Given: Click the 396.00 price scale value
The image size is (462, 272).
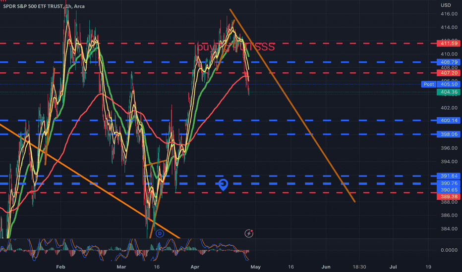Looking at the screenshot, I should [x=449, y=148].
